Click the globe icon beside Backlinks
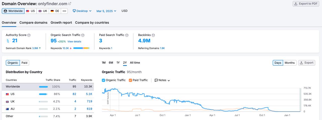This screenshot has height=120, width=322. tap(153, 35)
